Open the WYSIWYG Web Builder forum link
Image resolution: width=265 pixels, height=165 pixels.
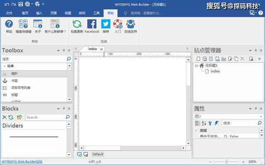(22, 162)
